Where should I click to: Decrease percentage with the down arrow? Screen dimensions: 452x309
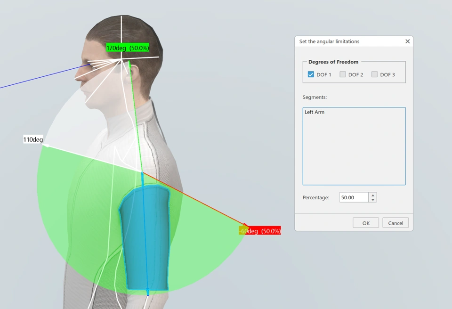point(373,200)
